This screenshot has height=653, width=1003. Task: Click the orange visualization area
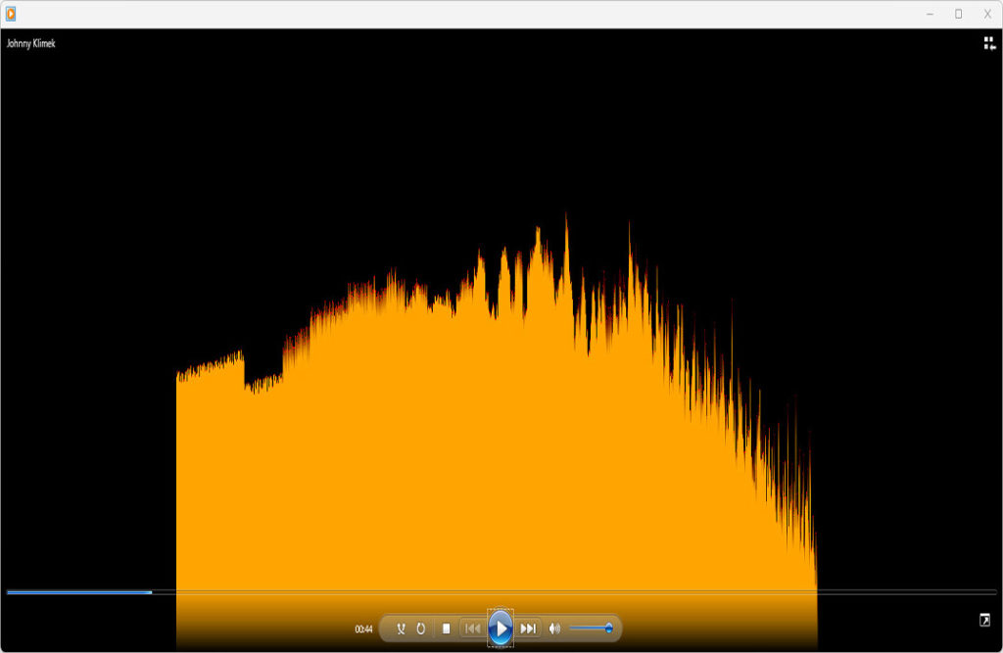(490, 441)
